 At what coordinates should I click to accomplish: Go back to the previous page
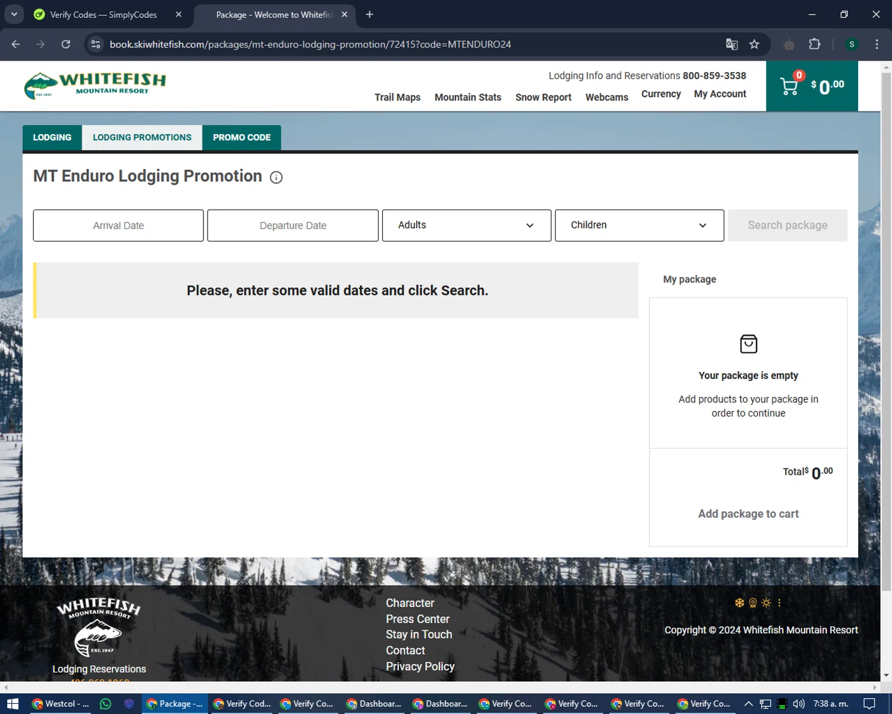tap(16, 44)
